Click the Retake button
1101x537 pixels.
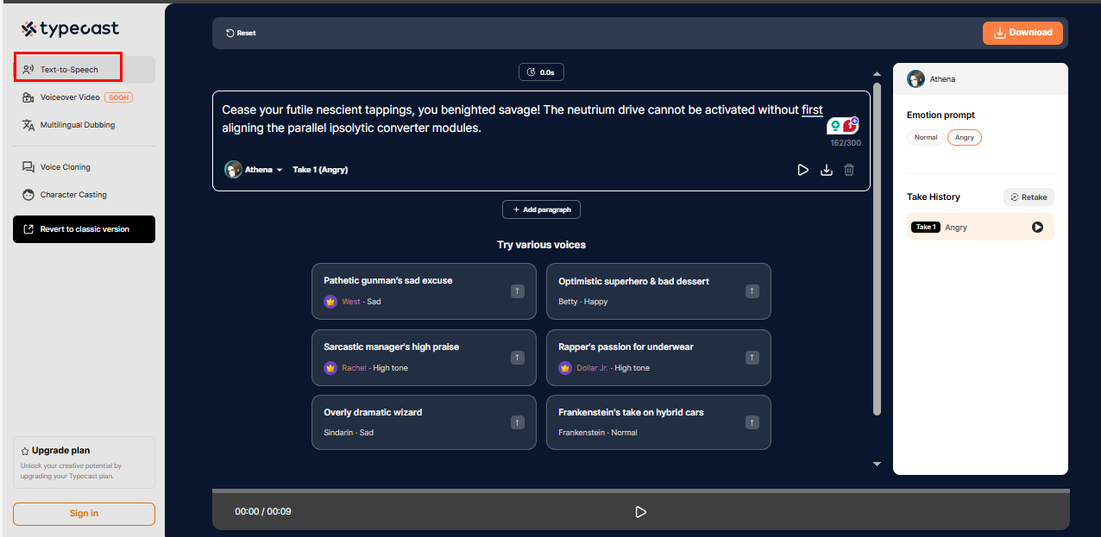(1029, 197)
